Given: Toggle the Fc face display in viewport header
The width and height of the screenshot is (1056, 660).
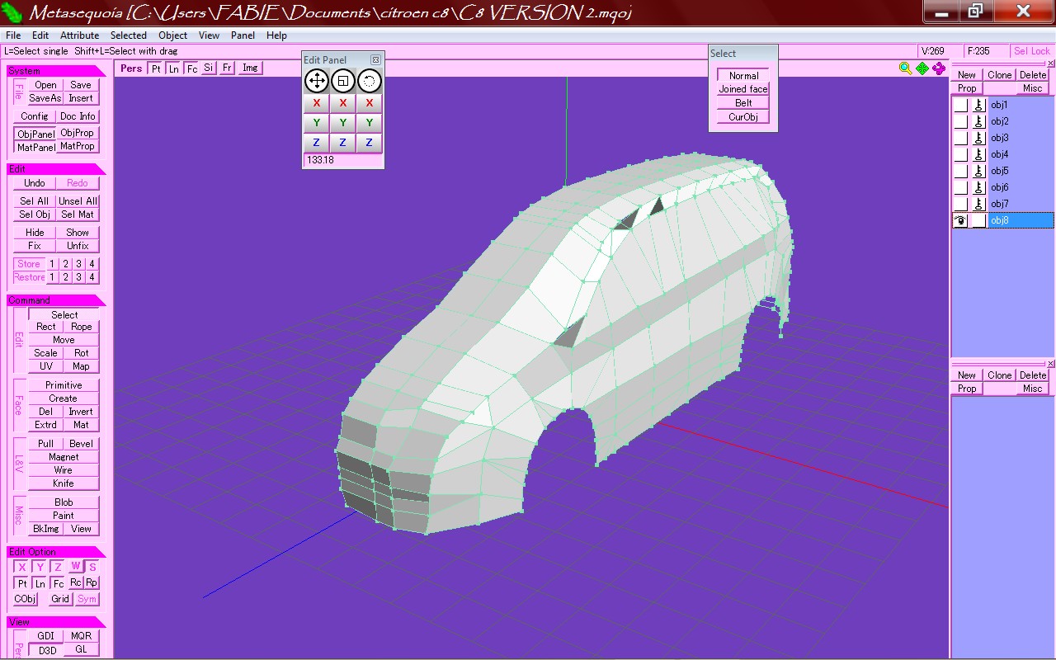Looking at the screenshot, I should pos(191,68).
